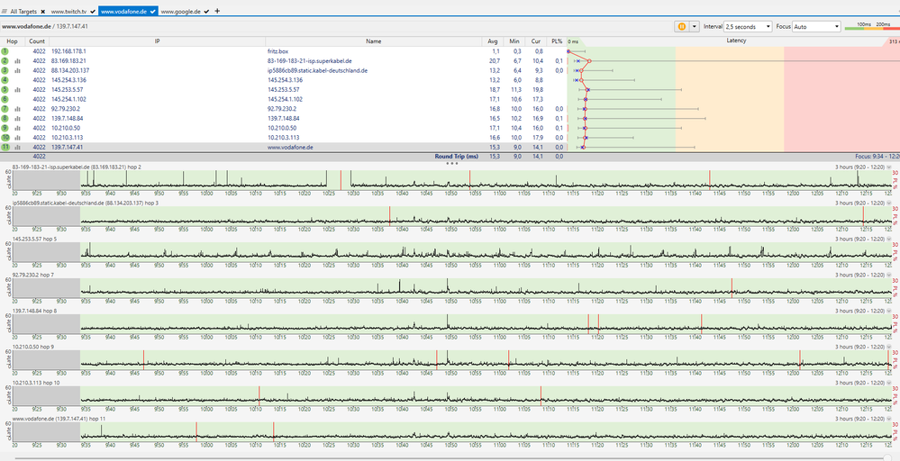
Task: Pause tracing with the orange pause button
Action: (x=682, y=26)
